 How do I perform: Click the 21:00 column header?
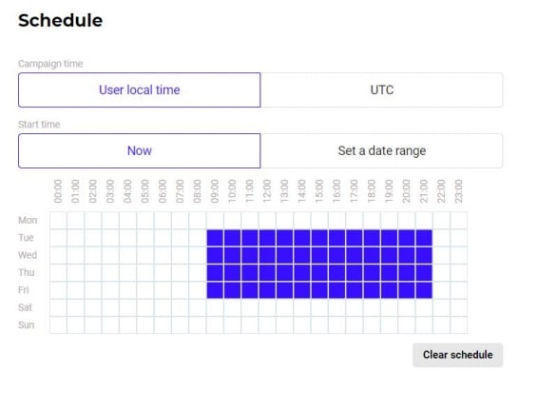point(424,191)
